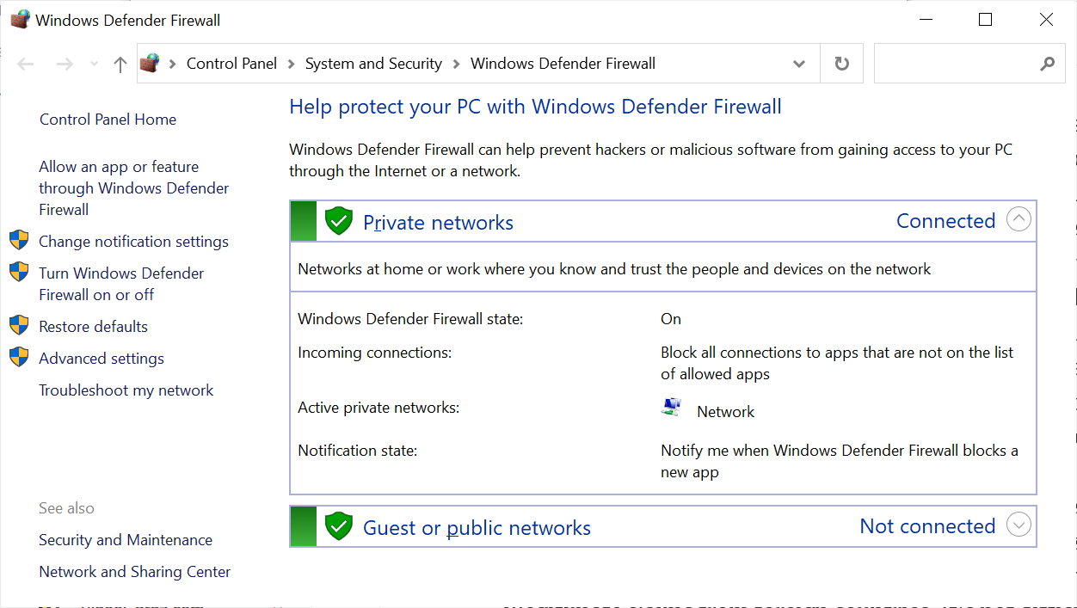Open Restore defaults link
This screenshot has width=1077, height=608.
pos(93,327)
